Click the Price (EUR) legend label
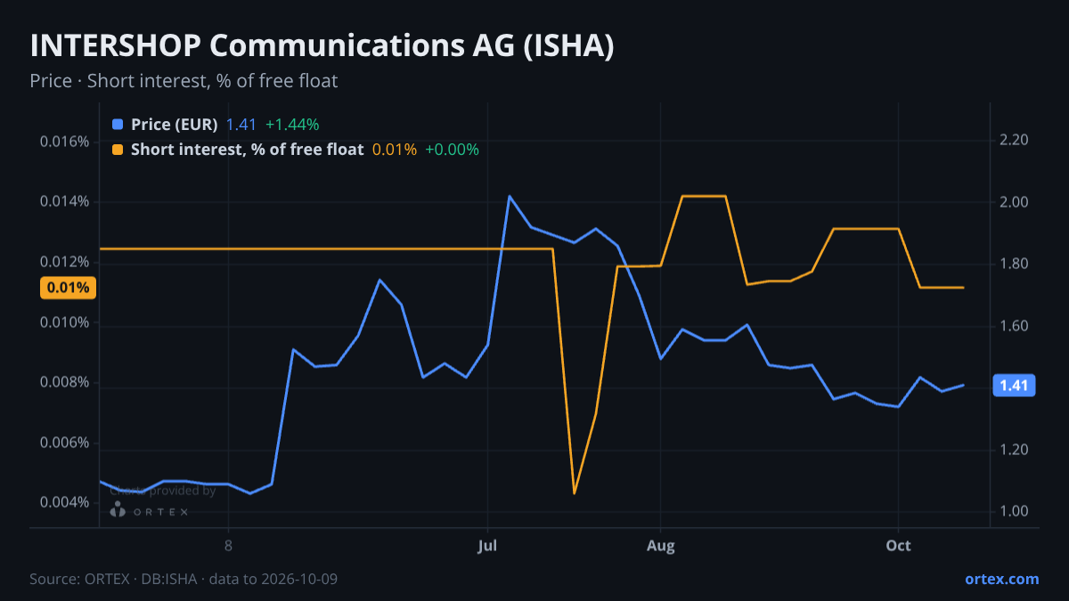1069x601 pixels. [175, 125]
